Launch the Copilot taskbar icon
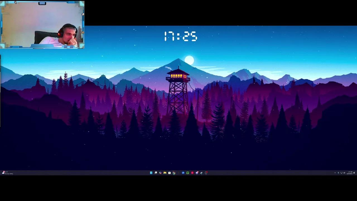The width and height of the screenshot is (357, 201). pyautogui.click(x=160, y=173)
